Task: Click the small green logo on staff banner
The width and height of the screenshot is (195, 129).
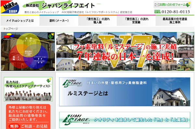Action: [x=49, y=80]
